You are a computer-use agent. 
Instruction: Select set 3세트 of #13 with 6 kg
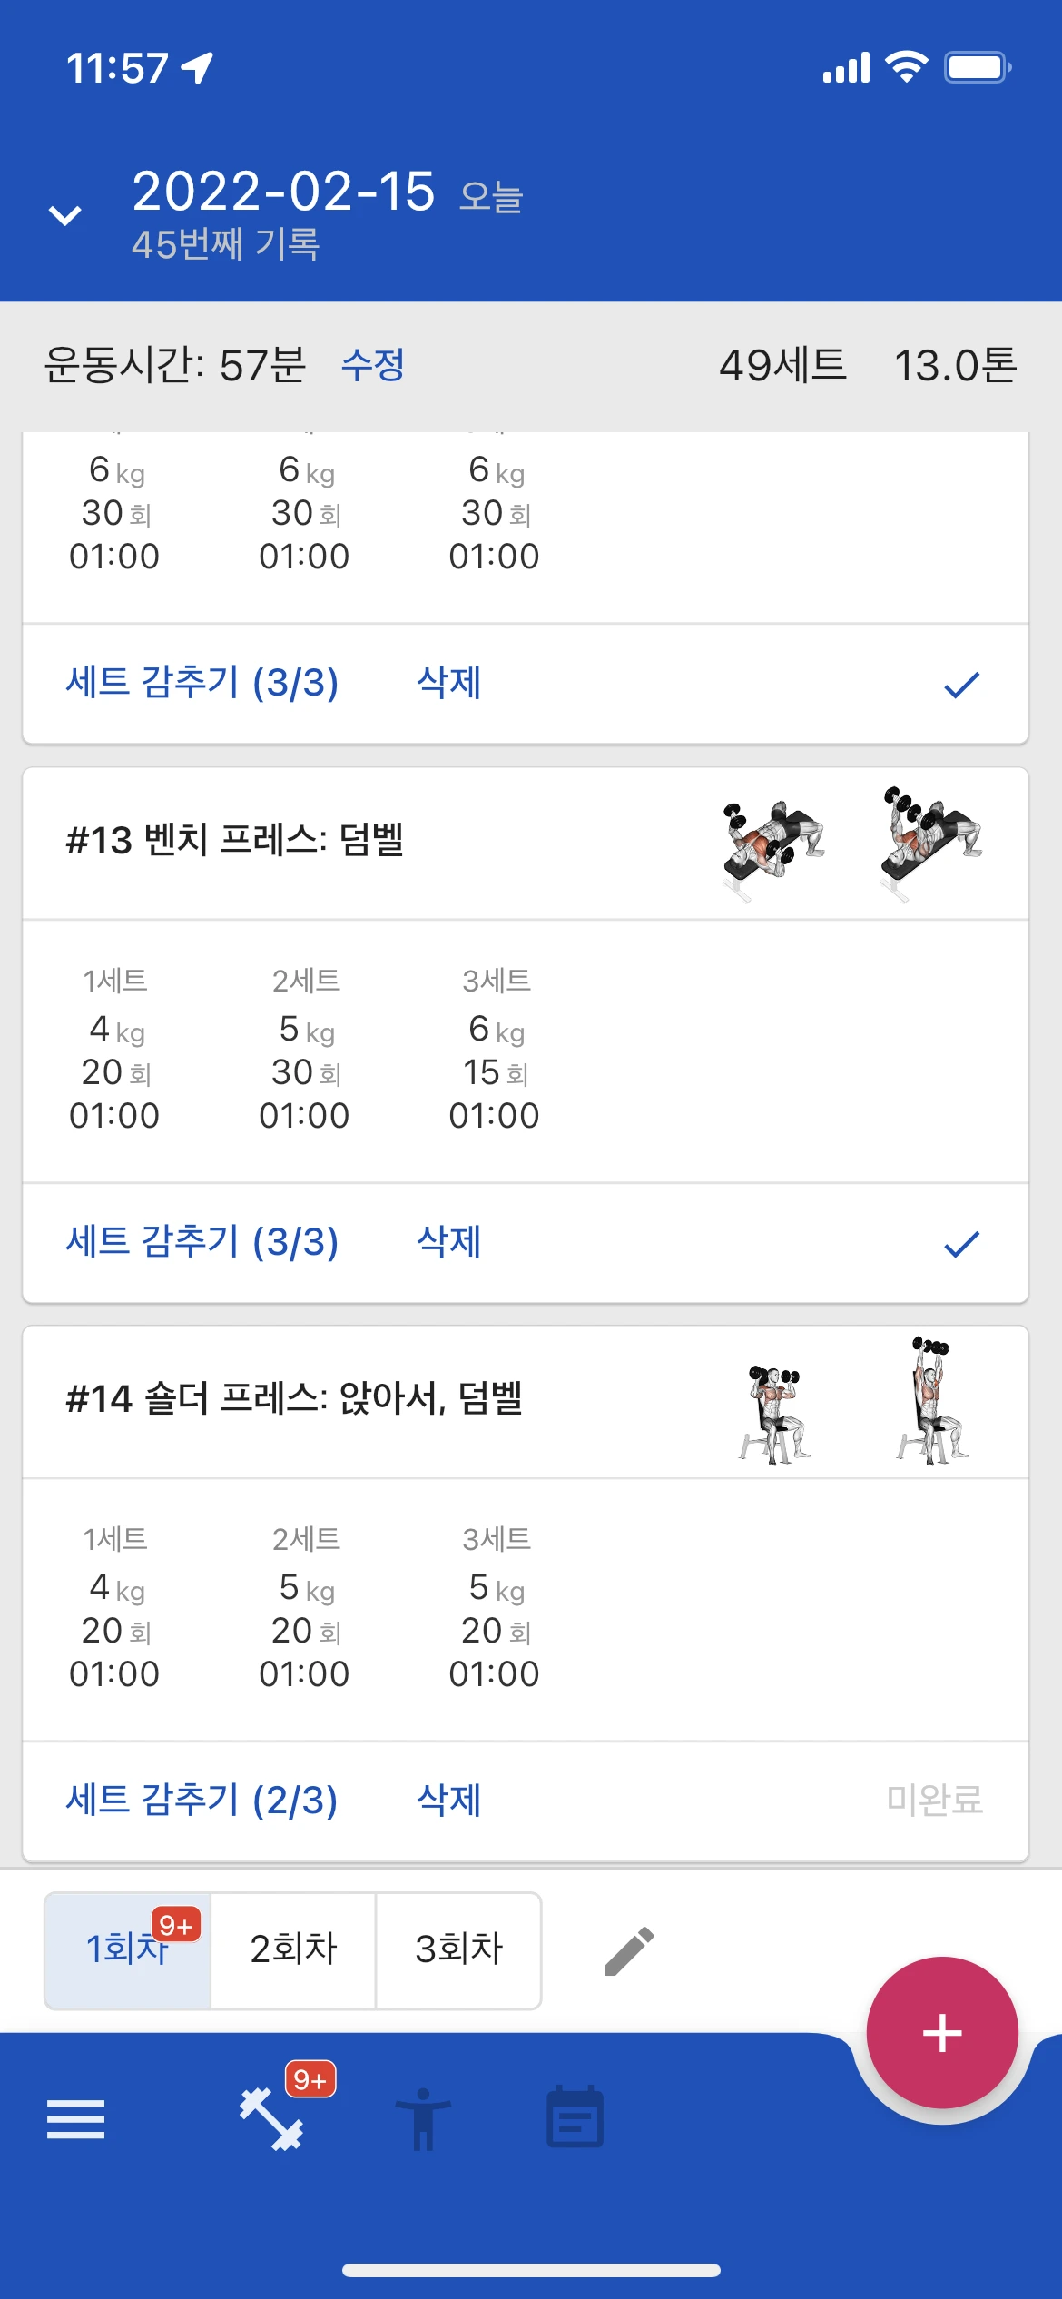click(x=495, y=1050)
